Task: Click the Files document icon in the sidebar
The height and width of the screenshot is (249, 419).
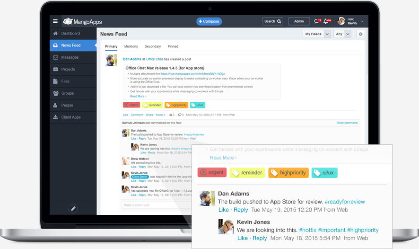Action: click(x=55, y=81)
